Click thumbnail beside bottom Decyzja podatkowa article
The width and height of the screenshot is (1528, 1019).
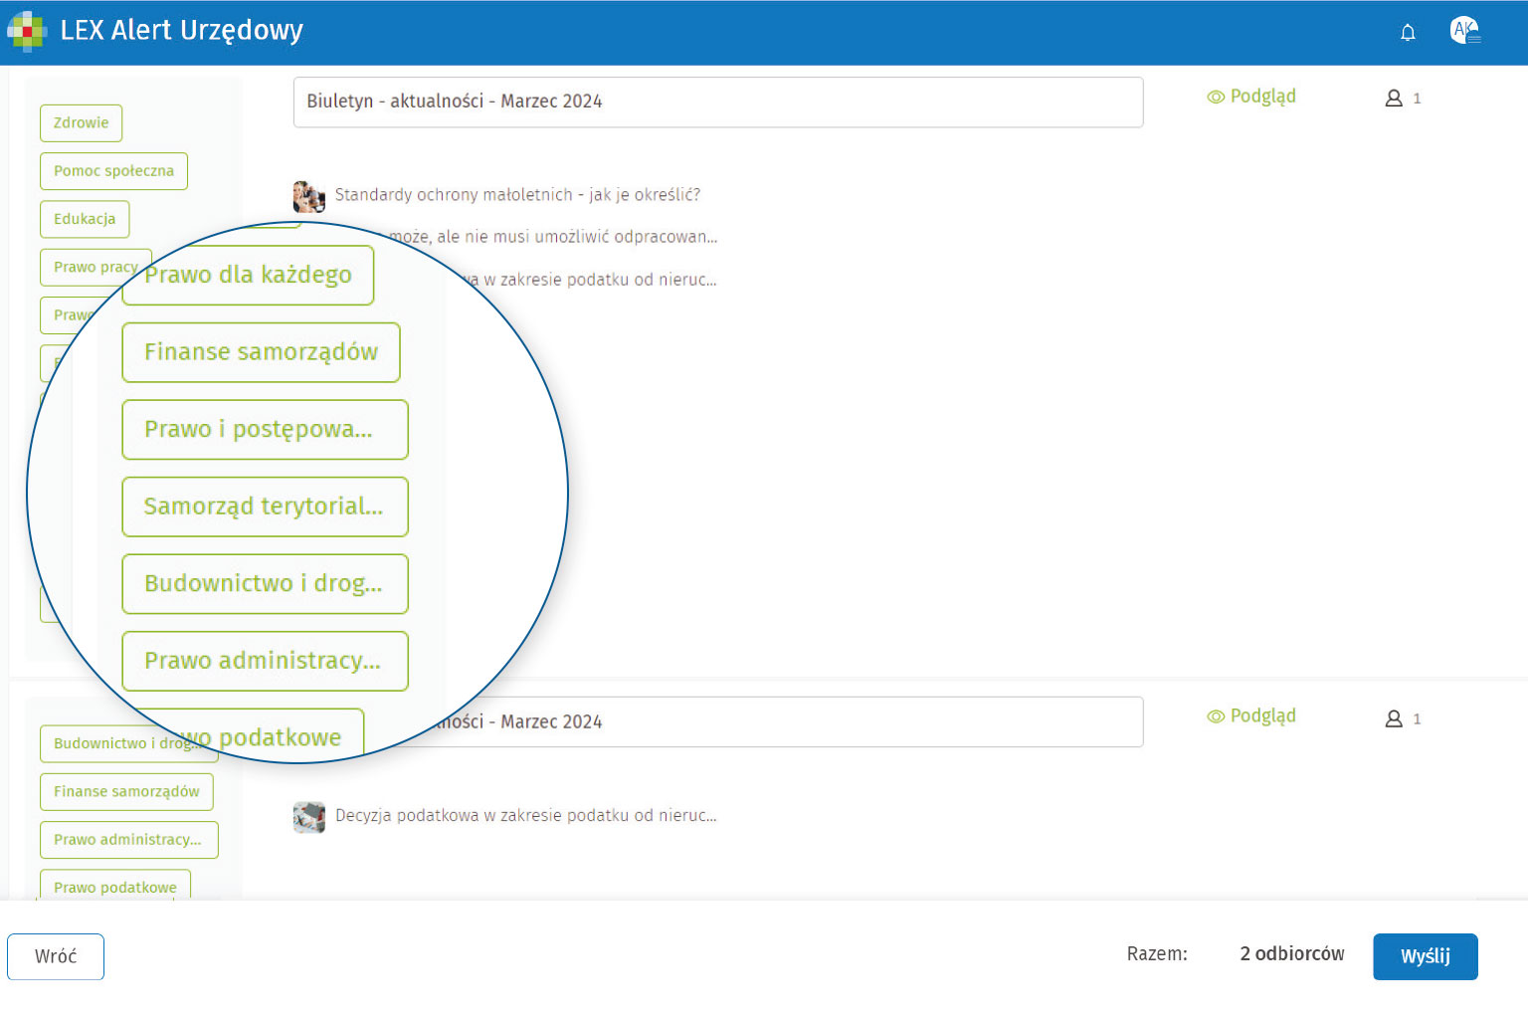309,817
